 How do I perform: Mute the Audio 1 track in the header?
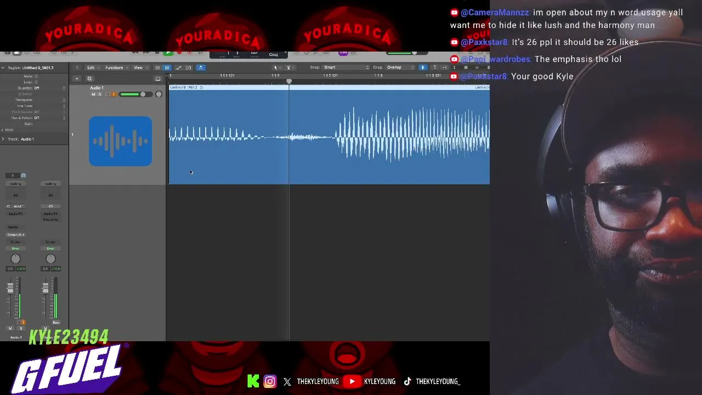(x=93, y=94)
